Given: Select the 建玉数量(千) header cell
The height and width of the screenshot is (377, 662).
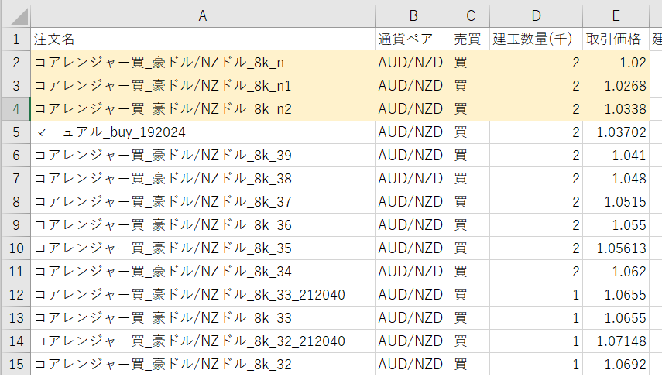Looking at the screenshot, I should pos(537,39).
